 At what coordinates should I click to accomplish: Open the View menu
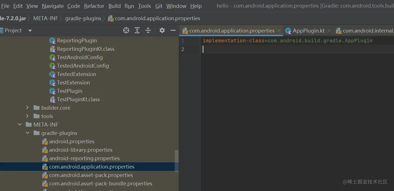pos(32,6)
